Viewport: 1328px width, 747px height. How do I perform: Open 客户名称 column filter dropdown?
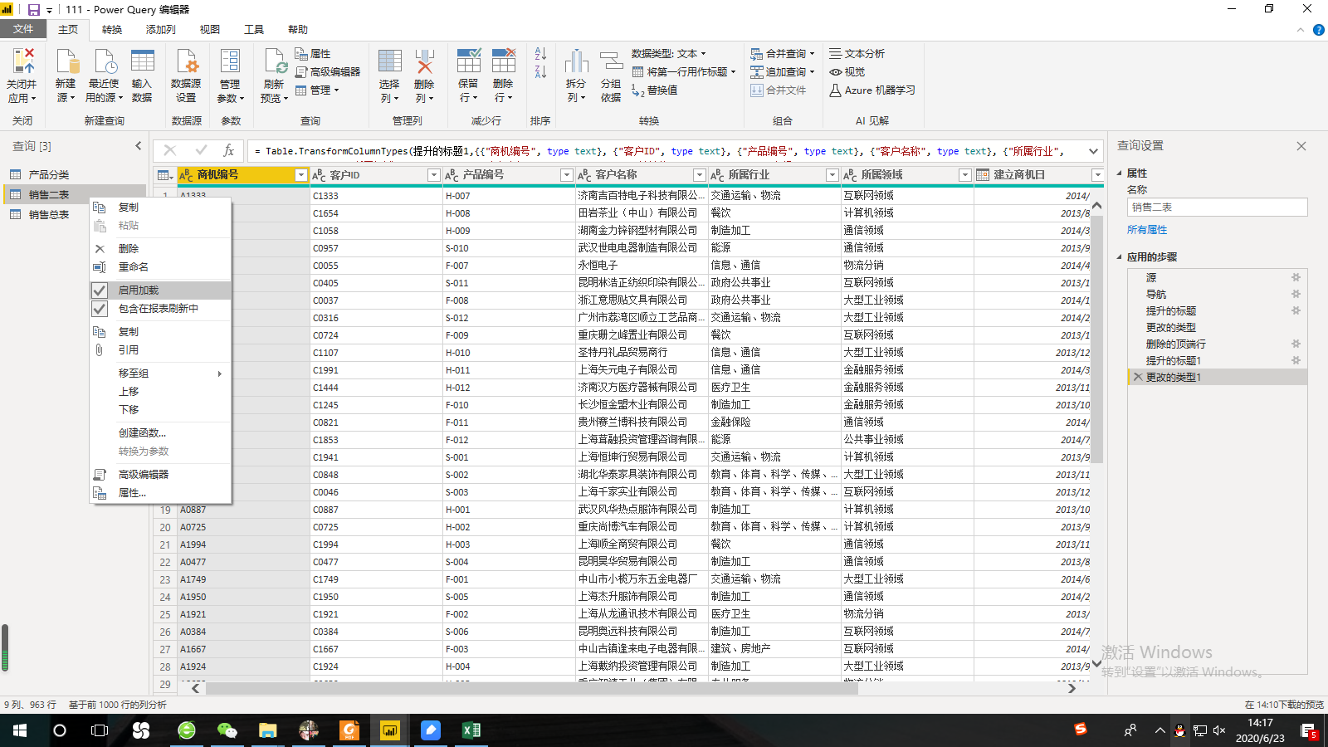[700, 175]
